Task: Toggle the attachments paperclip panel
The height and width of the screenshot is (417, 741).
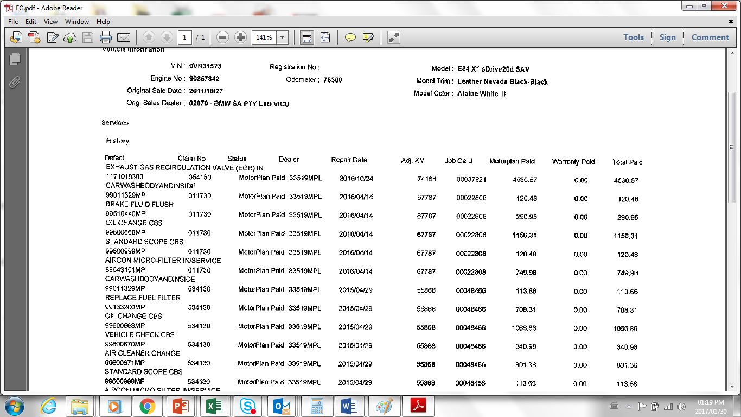Action: (x=15, y=82)
